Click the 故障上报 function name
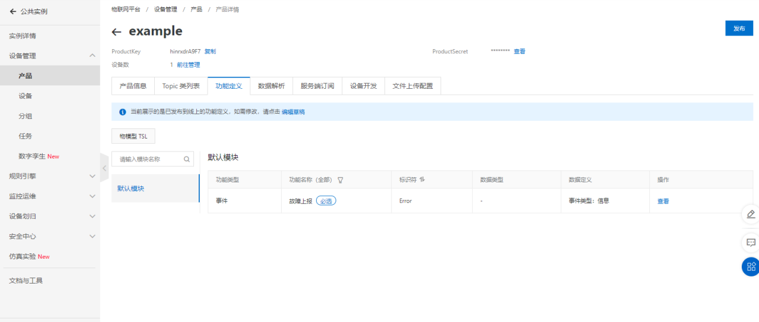The image size is (759, 322). coord(300,201)
